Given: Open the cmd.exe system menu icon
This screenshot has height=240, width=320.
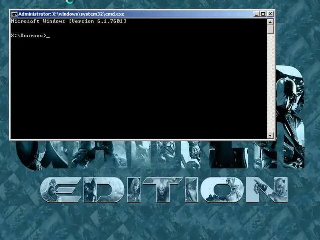Looking at the screenshot, I should (x=14, y=14).
